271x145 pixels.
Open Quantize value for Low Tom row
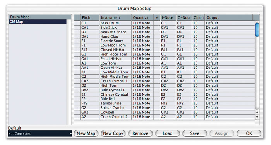point(142,63)
